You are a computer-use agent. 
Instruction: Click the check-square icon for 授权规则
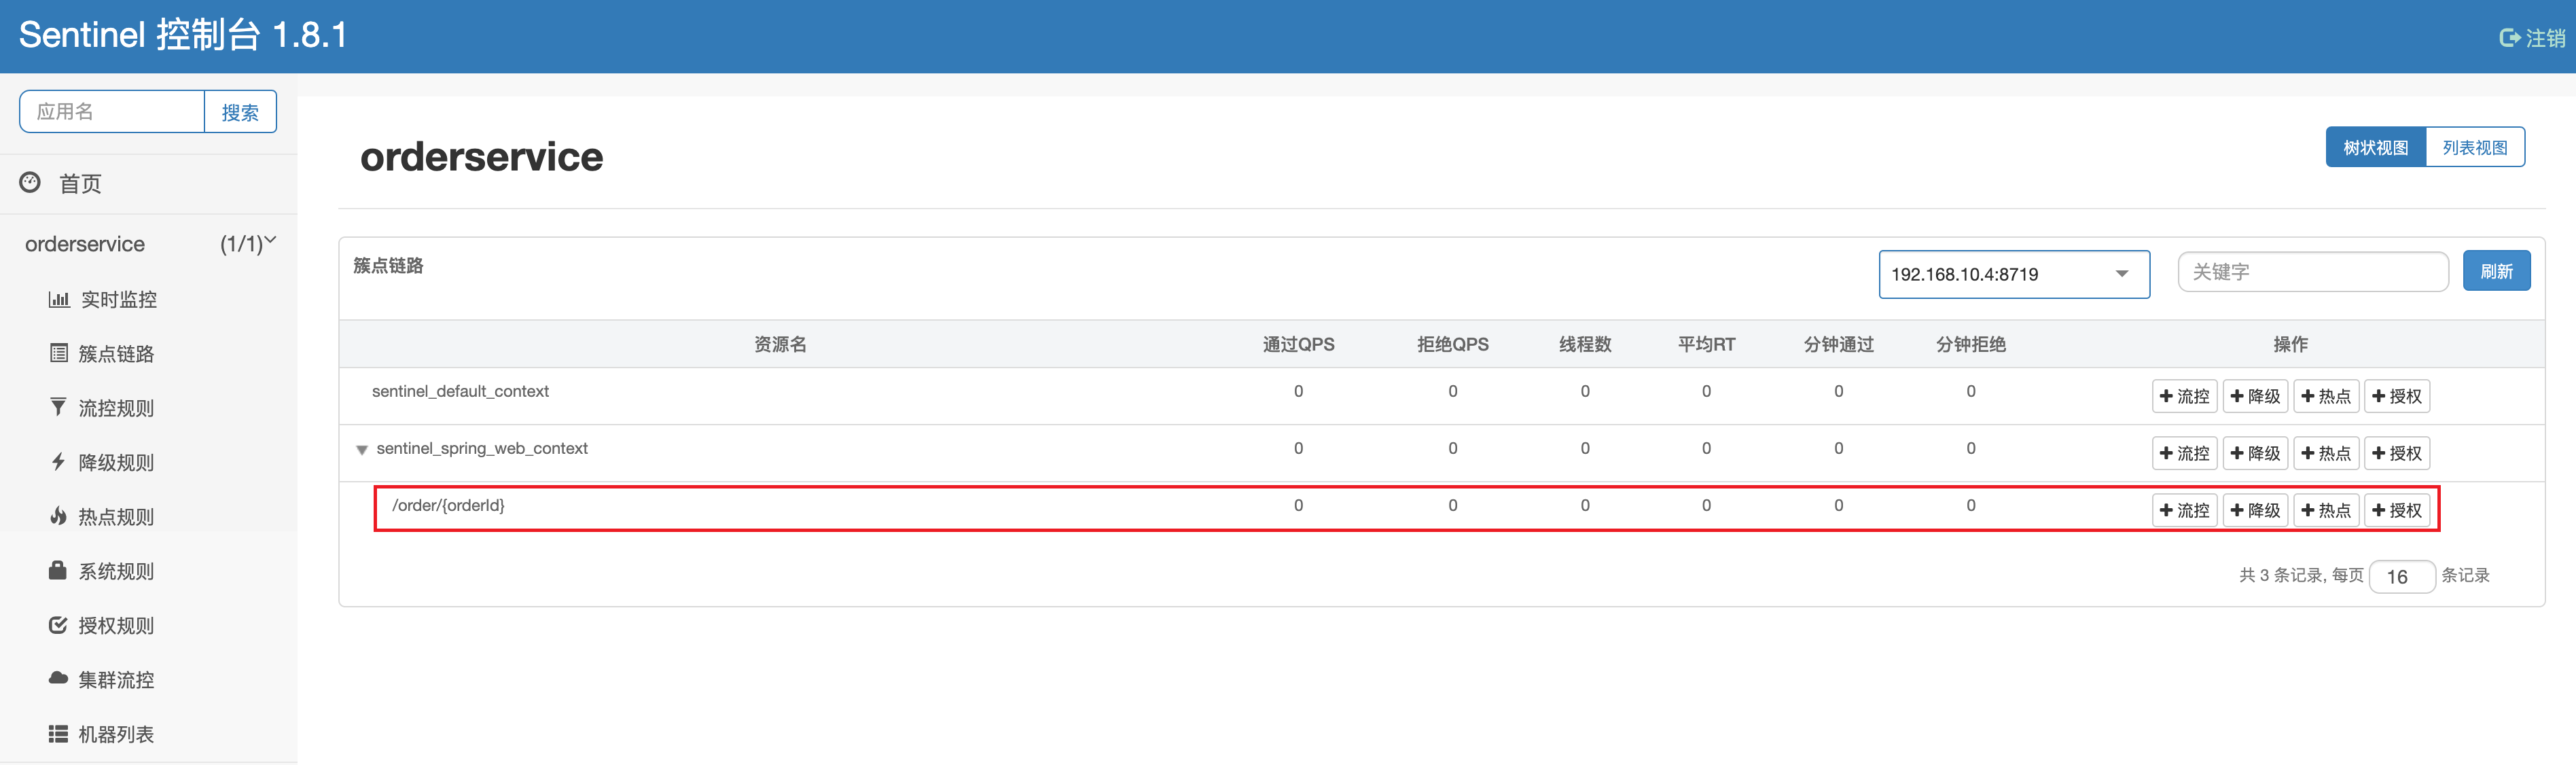pyautogui.click(x=58, y=625)
